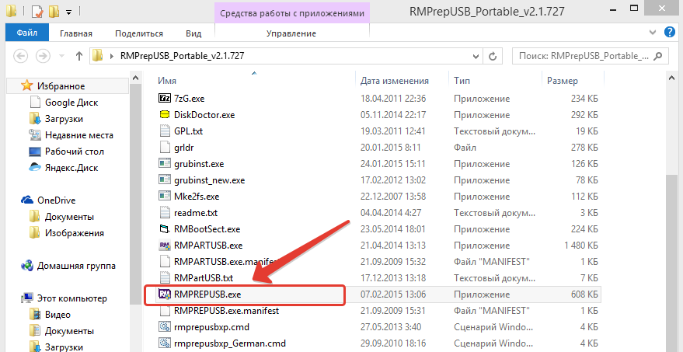Click the grubinst_new.exe application icon
The height and width of the screenshot is (352, 683).
pyautogui.click(x=164, y=180)
